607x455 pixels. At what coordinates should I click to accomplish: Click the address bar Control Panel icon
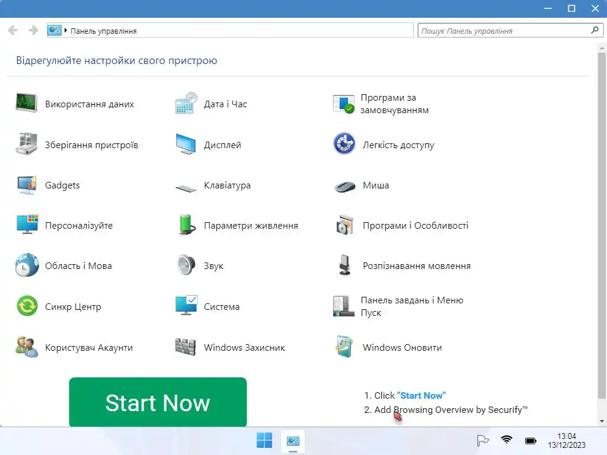pyautogui.click(x=55, y=30)
